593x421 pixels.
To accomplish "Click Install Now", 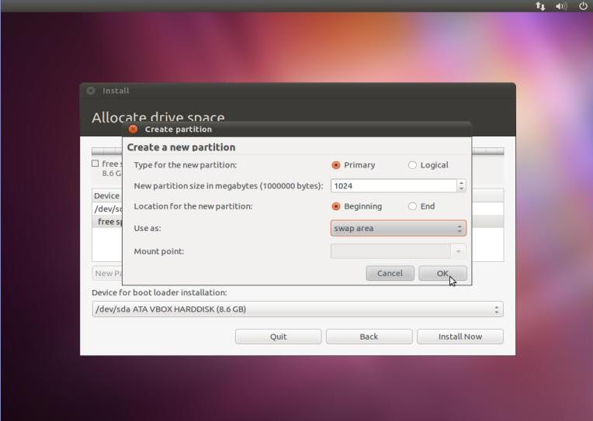I will (459, 336).
